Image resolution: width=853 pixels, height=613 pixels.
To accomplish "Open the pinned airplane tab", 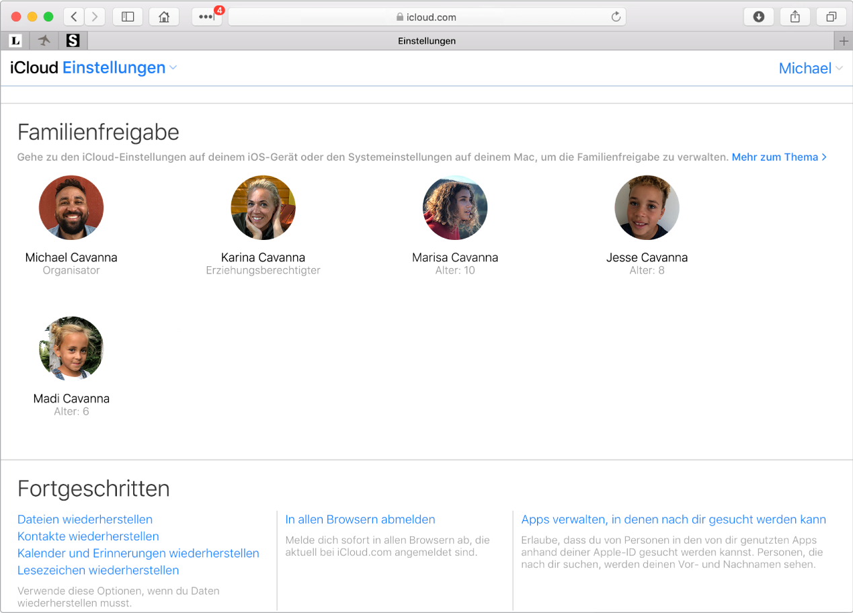I will [x=44, y=41].
